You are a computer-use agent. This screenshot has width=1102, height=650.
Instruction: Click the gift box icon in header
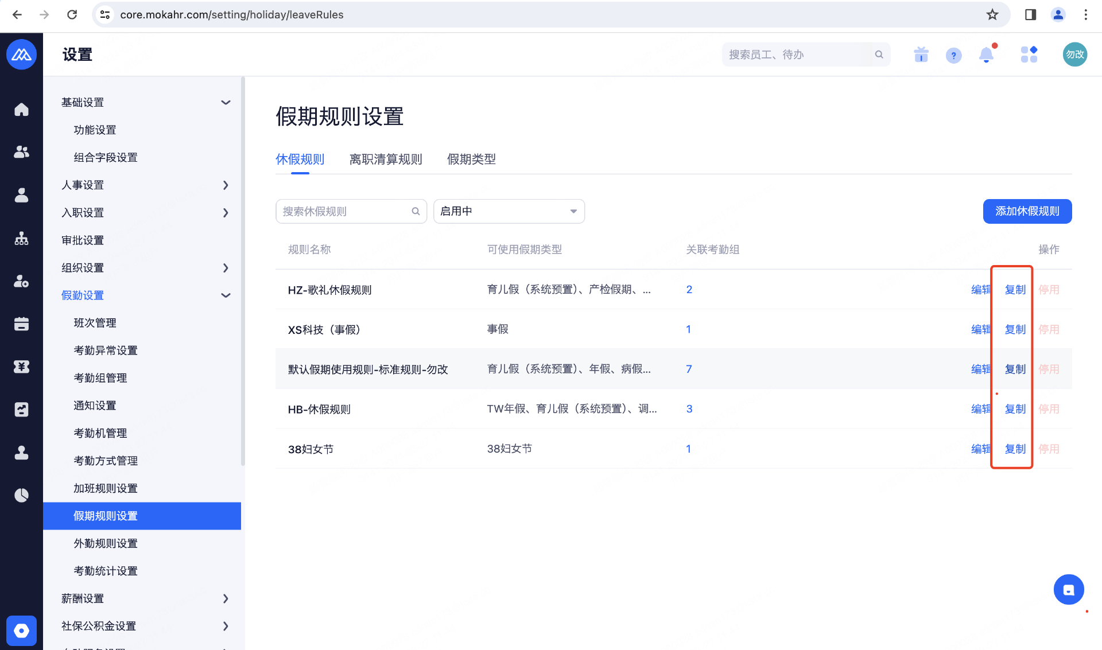pos(921,55)
